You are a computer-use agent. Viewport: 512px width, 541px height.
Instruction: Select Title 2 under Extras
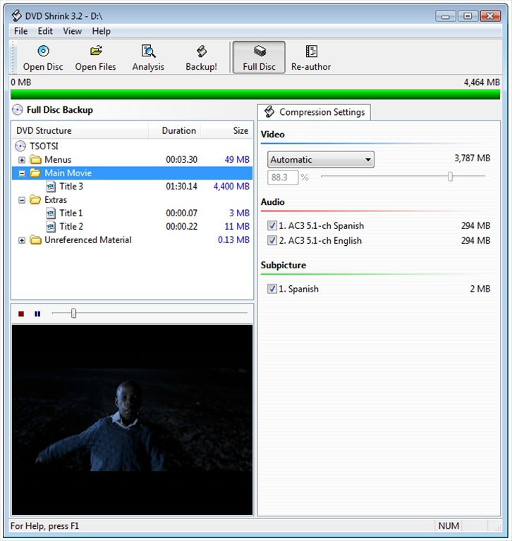71,227
